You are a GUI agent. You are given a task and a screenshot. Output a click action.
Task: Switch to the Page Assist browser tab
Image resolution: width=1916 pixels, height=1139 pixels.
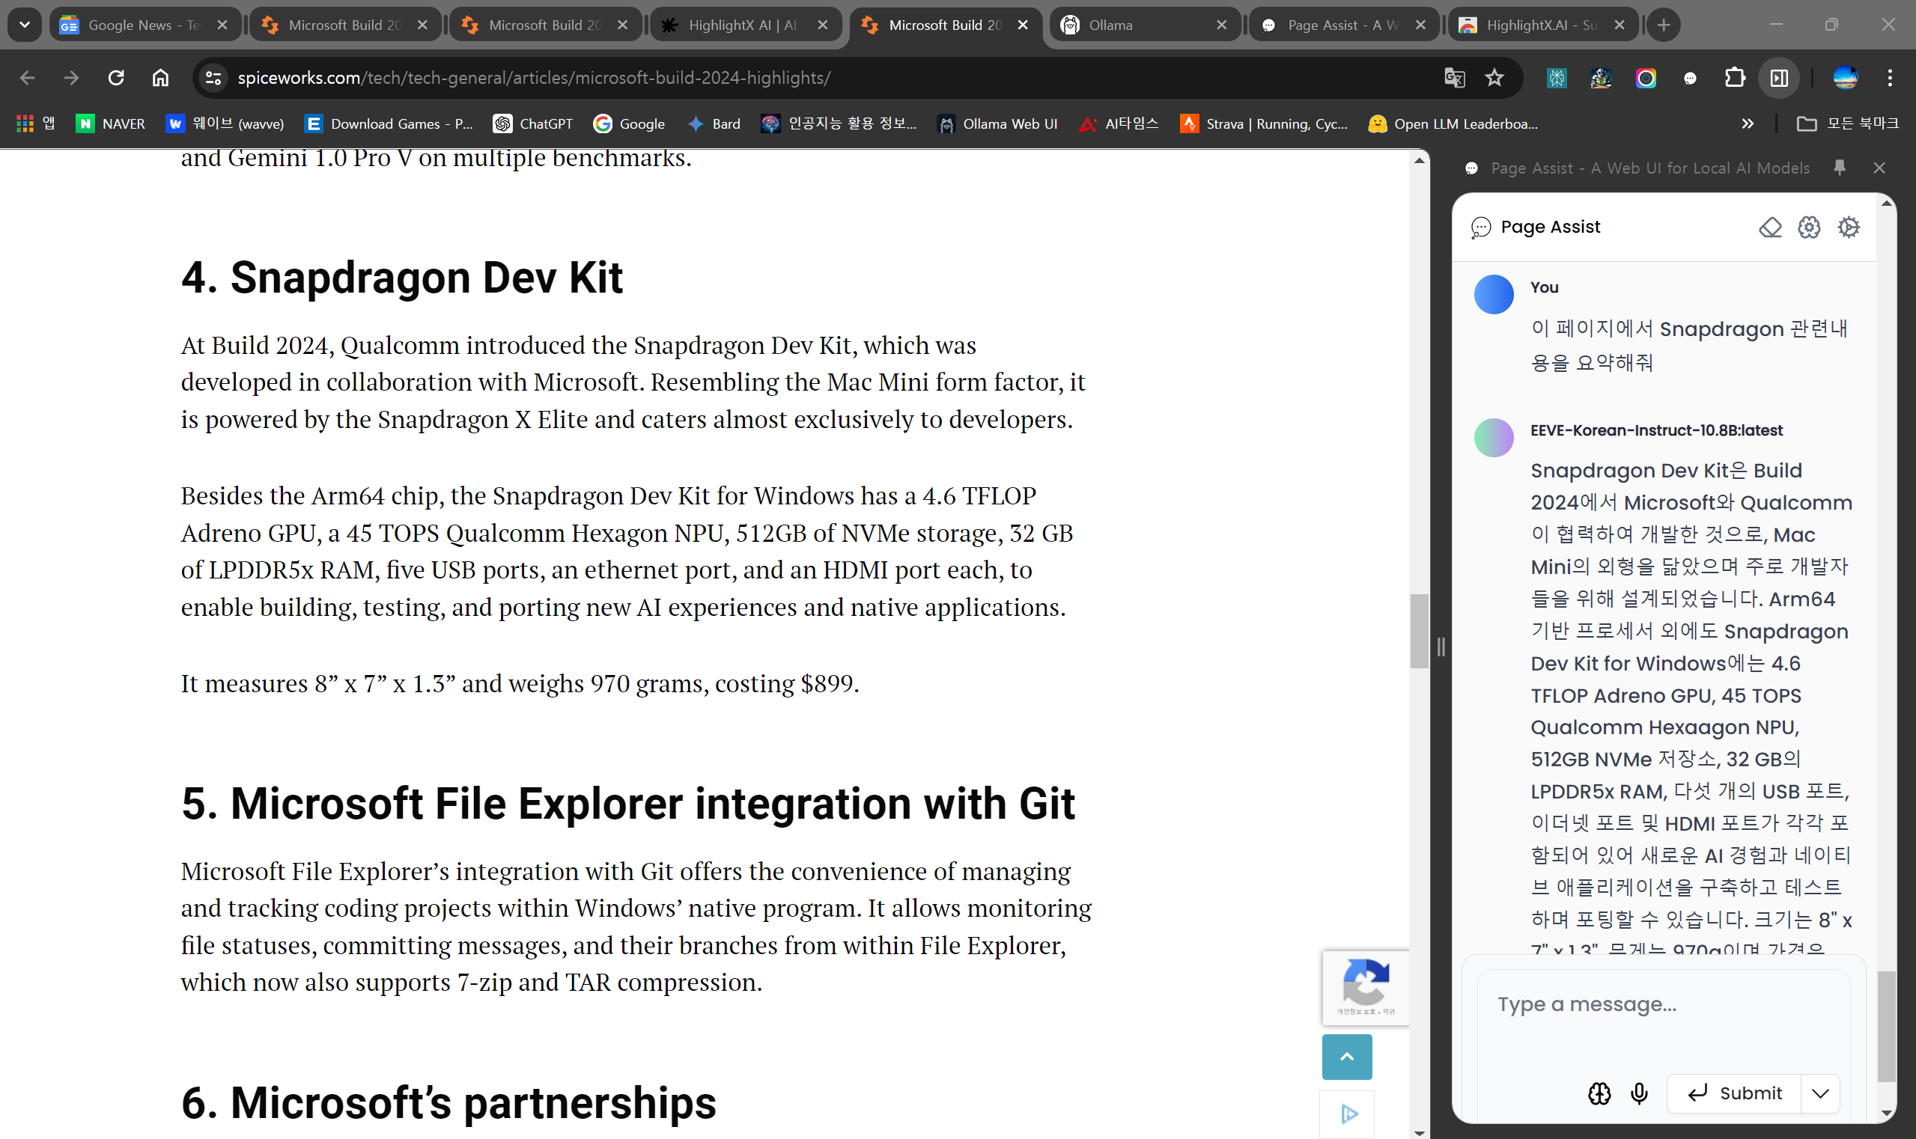[1344, 25]
